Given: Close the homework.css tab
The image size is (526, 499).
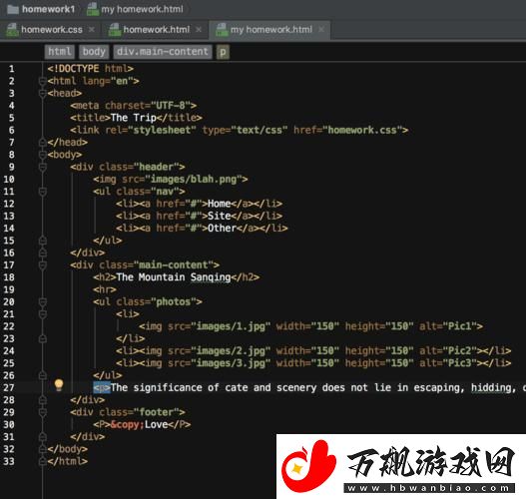Looking at the screenshot, I should tap(91, 30).
